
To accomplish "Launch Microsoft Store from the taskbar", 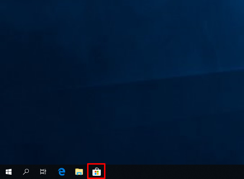I will pyautogui.click(x=96, y=172).
